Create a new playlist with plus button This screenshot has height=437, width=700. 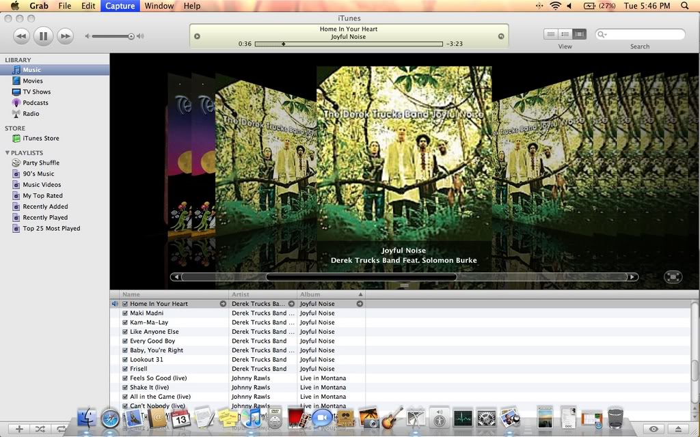point(19,429)
